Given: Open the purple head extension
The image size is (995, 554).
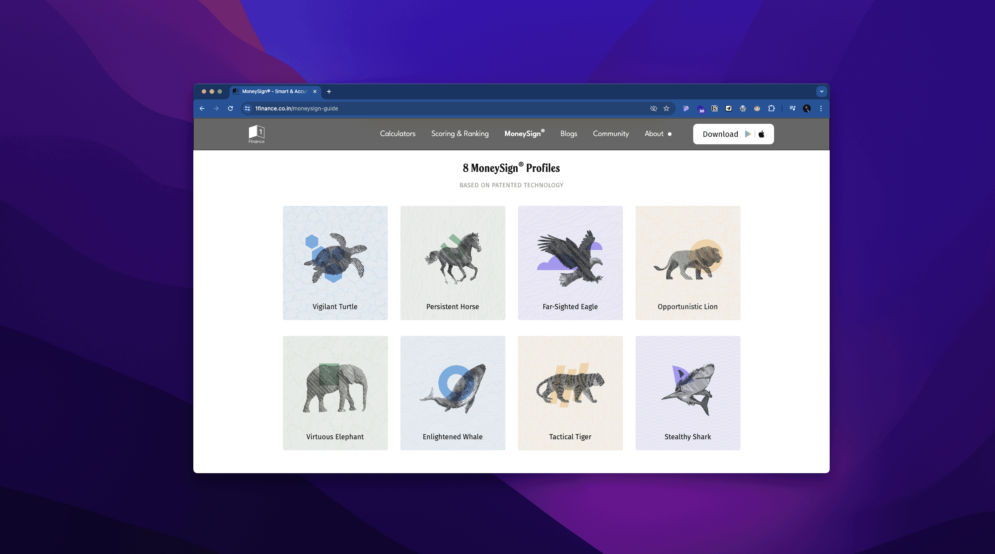Looking at the screenshot, I should click(x=686, y=108).
